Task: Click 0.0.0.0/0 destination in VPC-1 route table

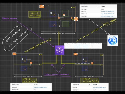Action: click(x=84, y=11)
